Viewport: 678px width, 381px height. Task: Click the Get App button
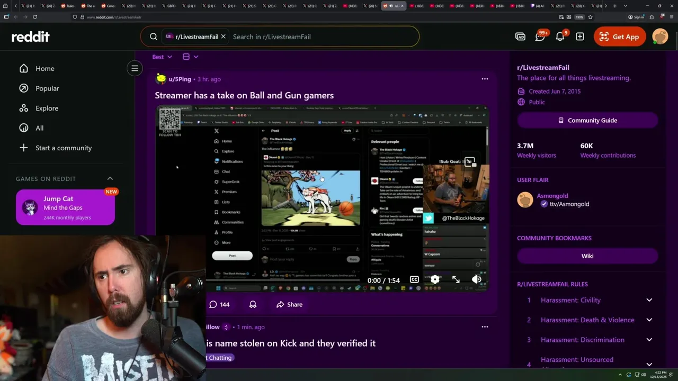coord(620,37)
